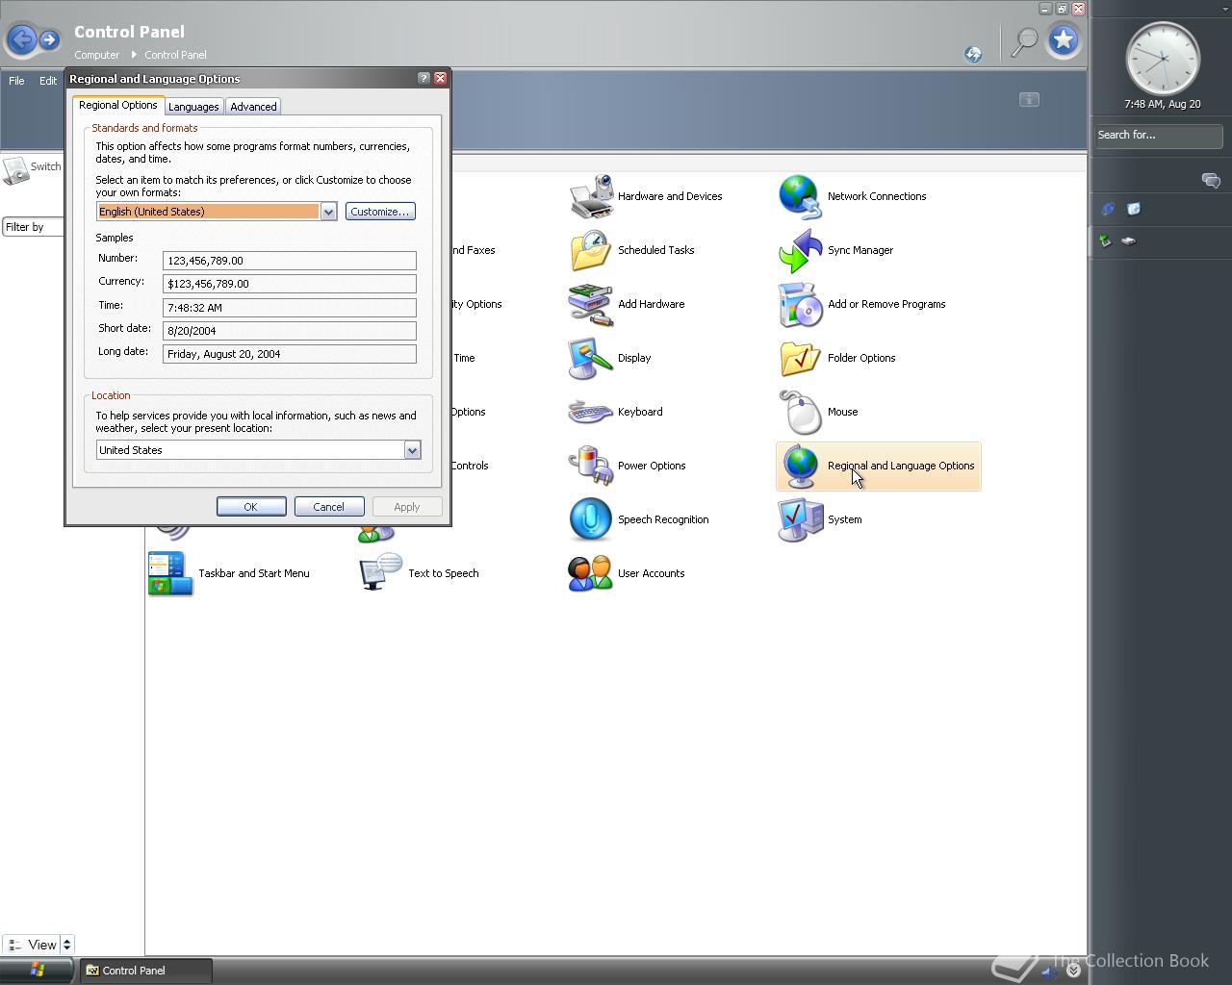The height and width of the screenshot is (985, 1232).
Task: Open Taskbar and Start Menu icon
Action: click(171, 573)
